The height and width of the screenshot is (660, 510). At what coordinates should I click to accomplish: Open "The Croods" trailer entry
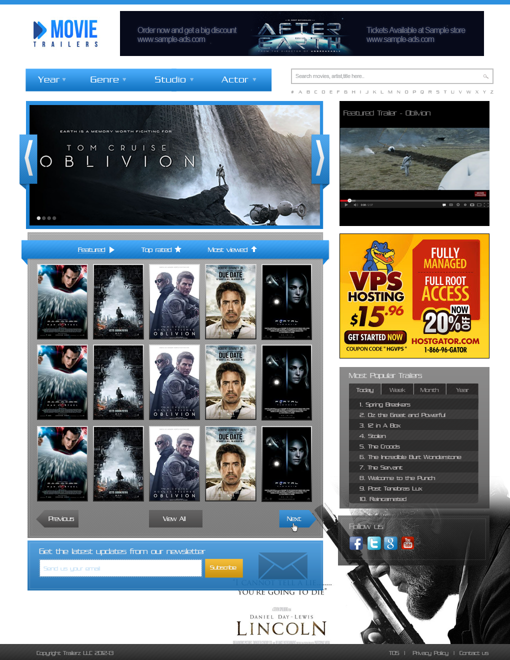[x=413, y=446]
